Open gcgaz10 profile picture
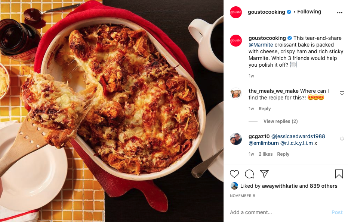The height and width of the screenshot is (222, 348). point(236,139)
